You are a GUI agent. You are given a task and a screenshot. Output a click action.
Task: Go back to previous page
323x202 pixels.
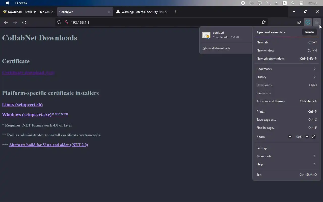(x=6, y=22)
